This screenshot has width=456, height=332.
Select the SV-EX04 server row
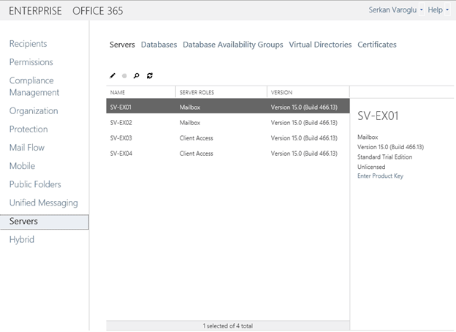coord(228,154)
